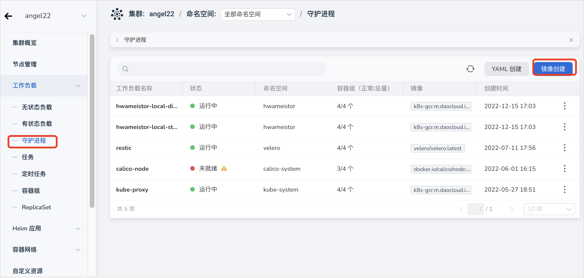Image resolution: width=584 pixels, height=278 pixels.
Task: Click the search magnifier icon
Action: coord(125,69)
